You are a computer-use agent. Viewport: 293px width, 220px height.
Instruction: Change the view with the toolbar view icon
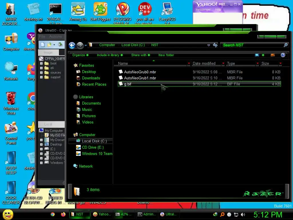tap(257, 55)
